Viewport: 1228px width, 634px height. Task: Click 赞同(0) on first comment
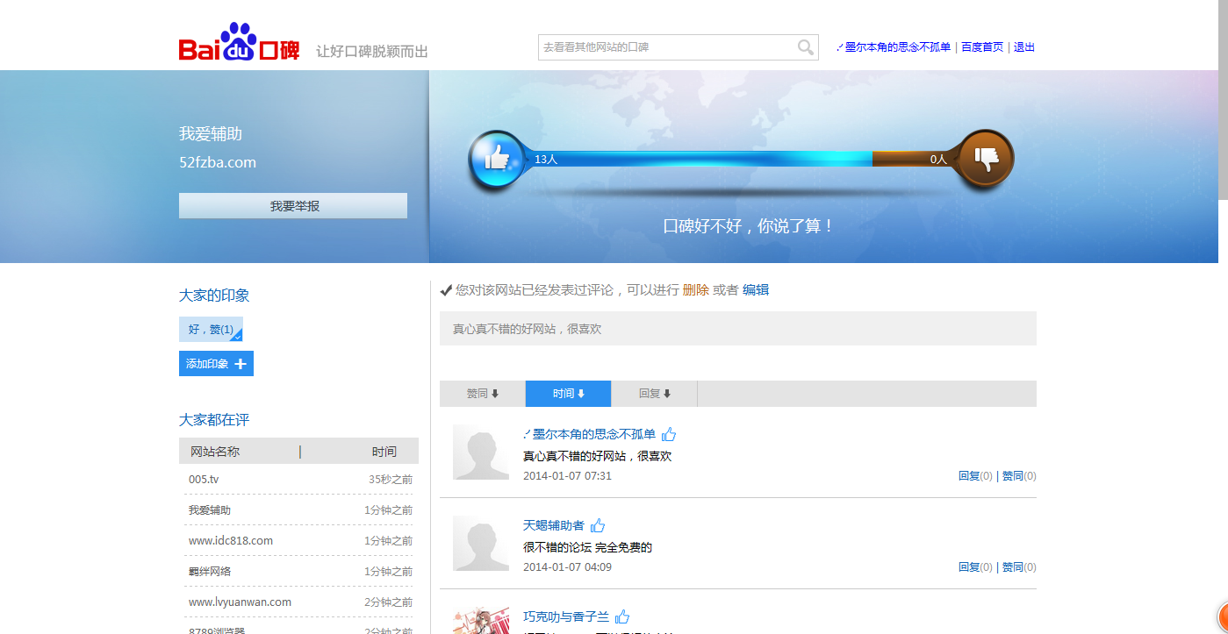pos(1019,476)
